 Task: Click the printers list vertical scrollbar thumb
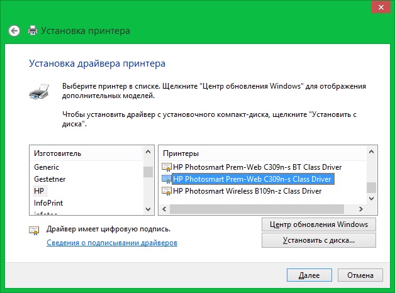coord(371,187)
